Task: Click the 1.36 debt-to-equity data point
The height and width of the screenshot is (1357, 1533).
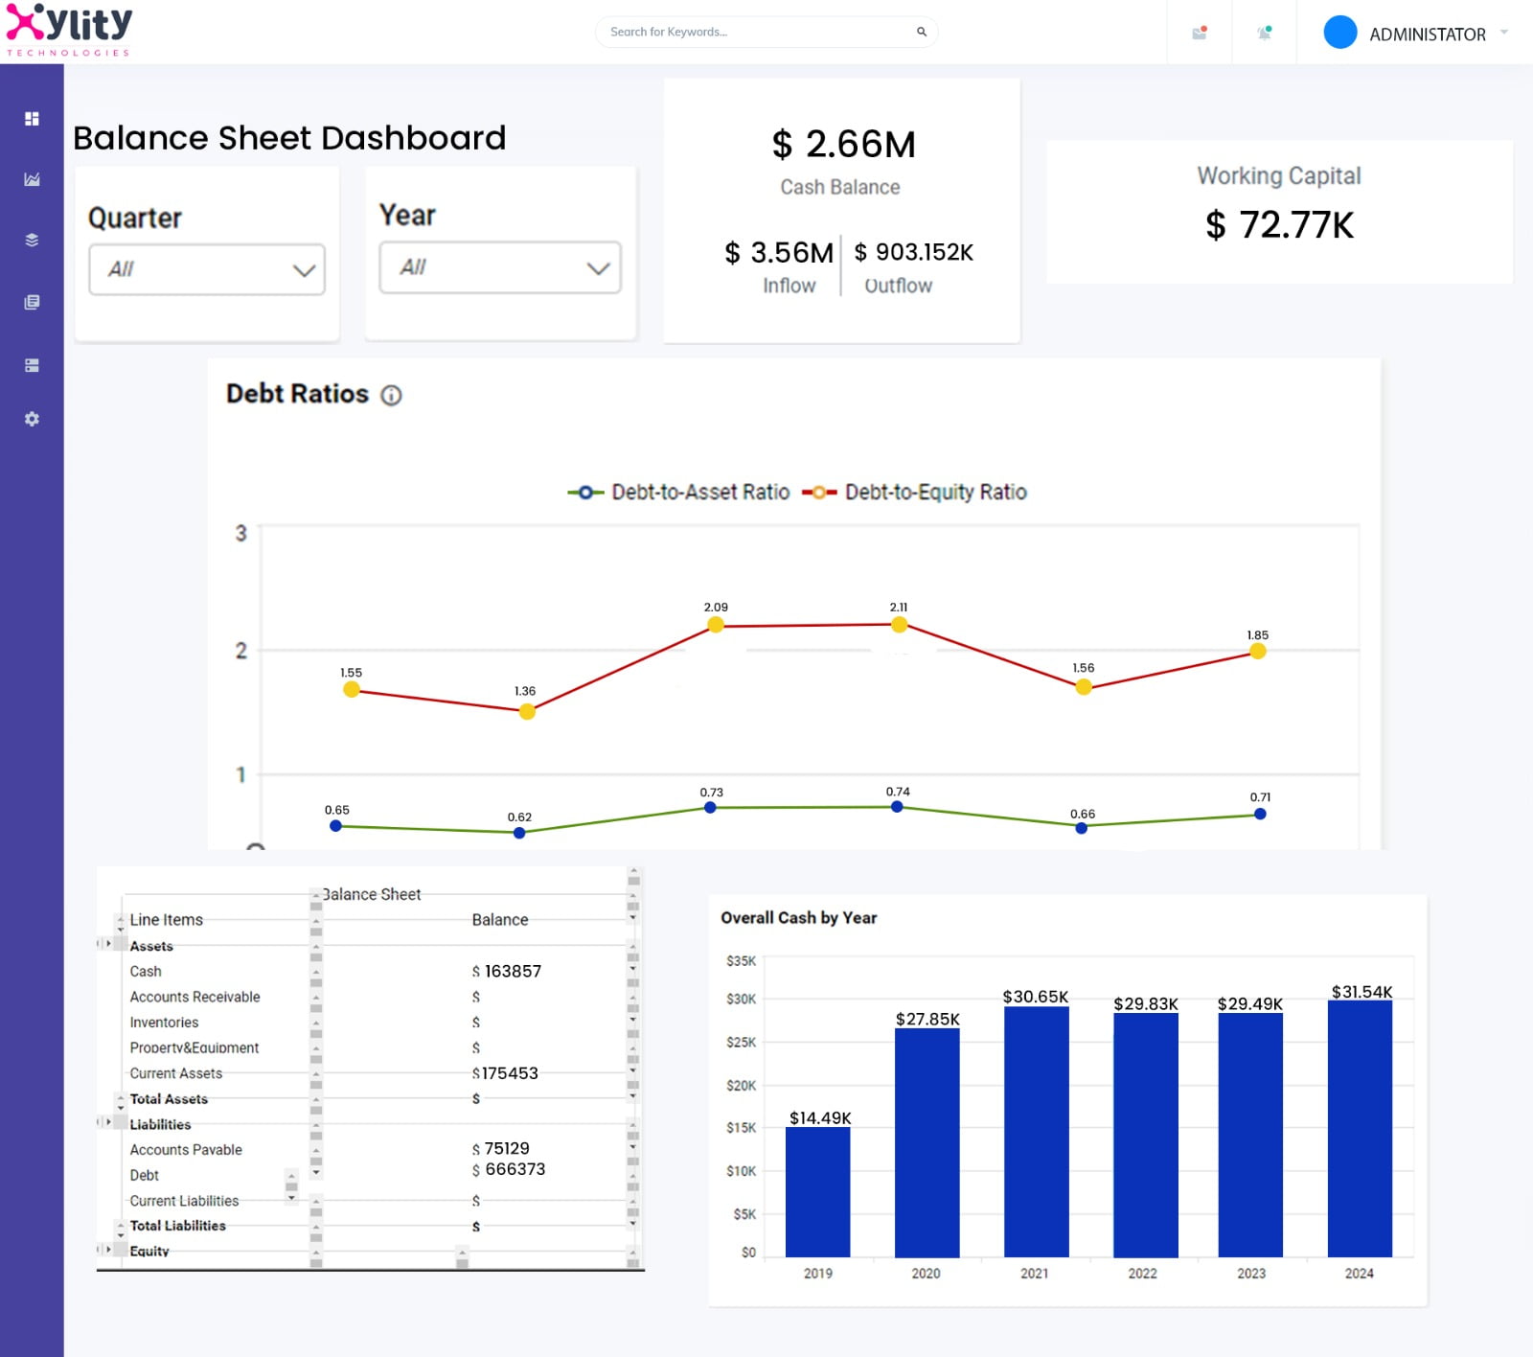Action: pyautogui.click(x=527, y=711)
